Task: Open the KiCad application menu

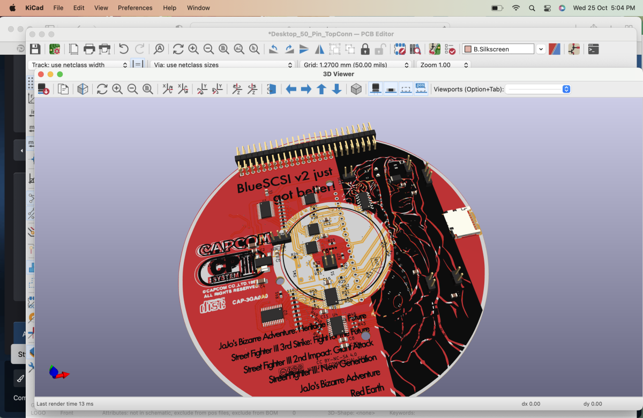Action: [x=34, y=8]
